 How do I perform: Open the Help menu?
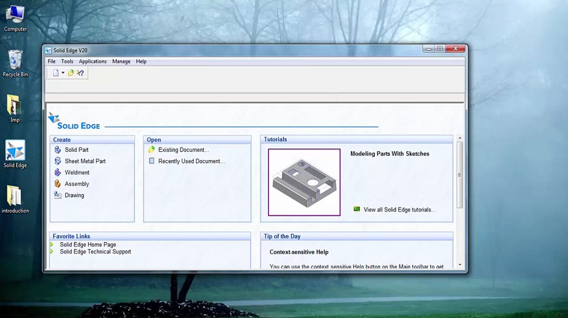click(141, 61)
